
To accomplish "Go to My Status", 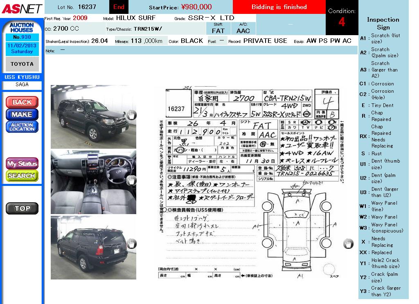I will click(22, 163).
